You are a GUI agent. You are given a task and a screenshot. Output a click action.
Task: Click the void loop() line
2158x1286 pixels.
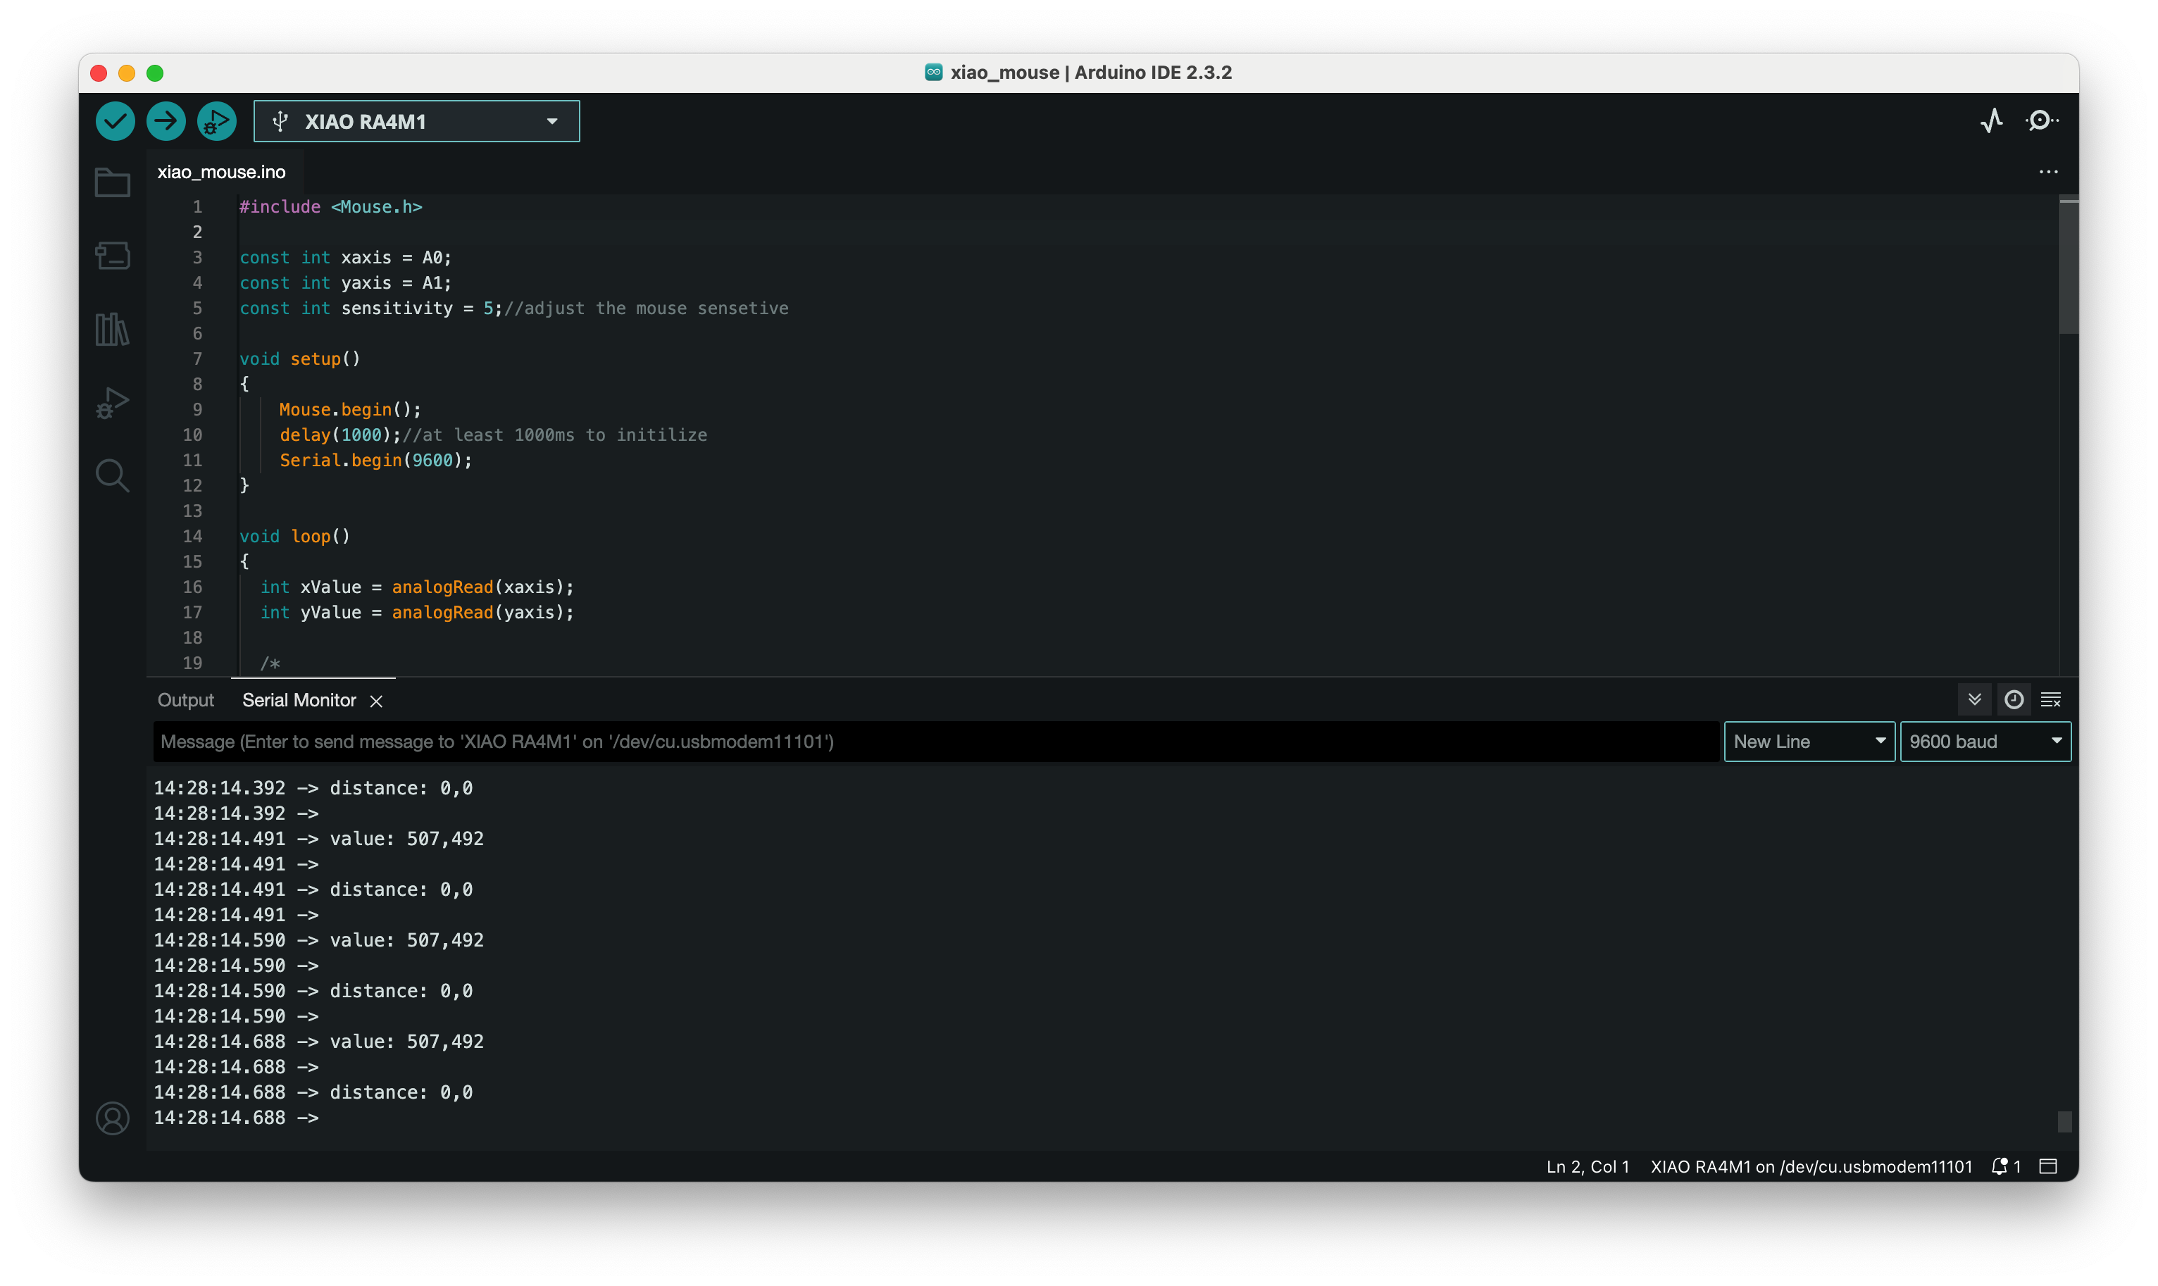pos(294,535)
